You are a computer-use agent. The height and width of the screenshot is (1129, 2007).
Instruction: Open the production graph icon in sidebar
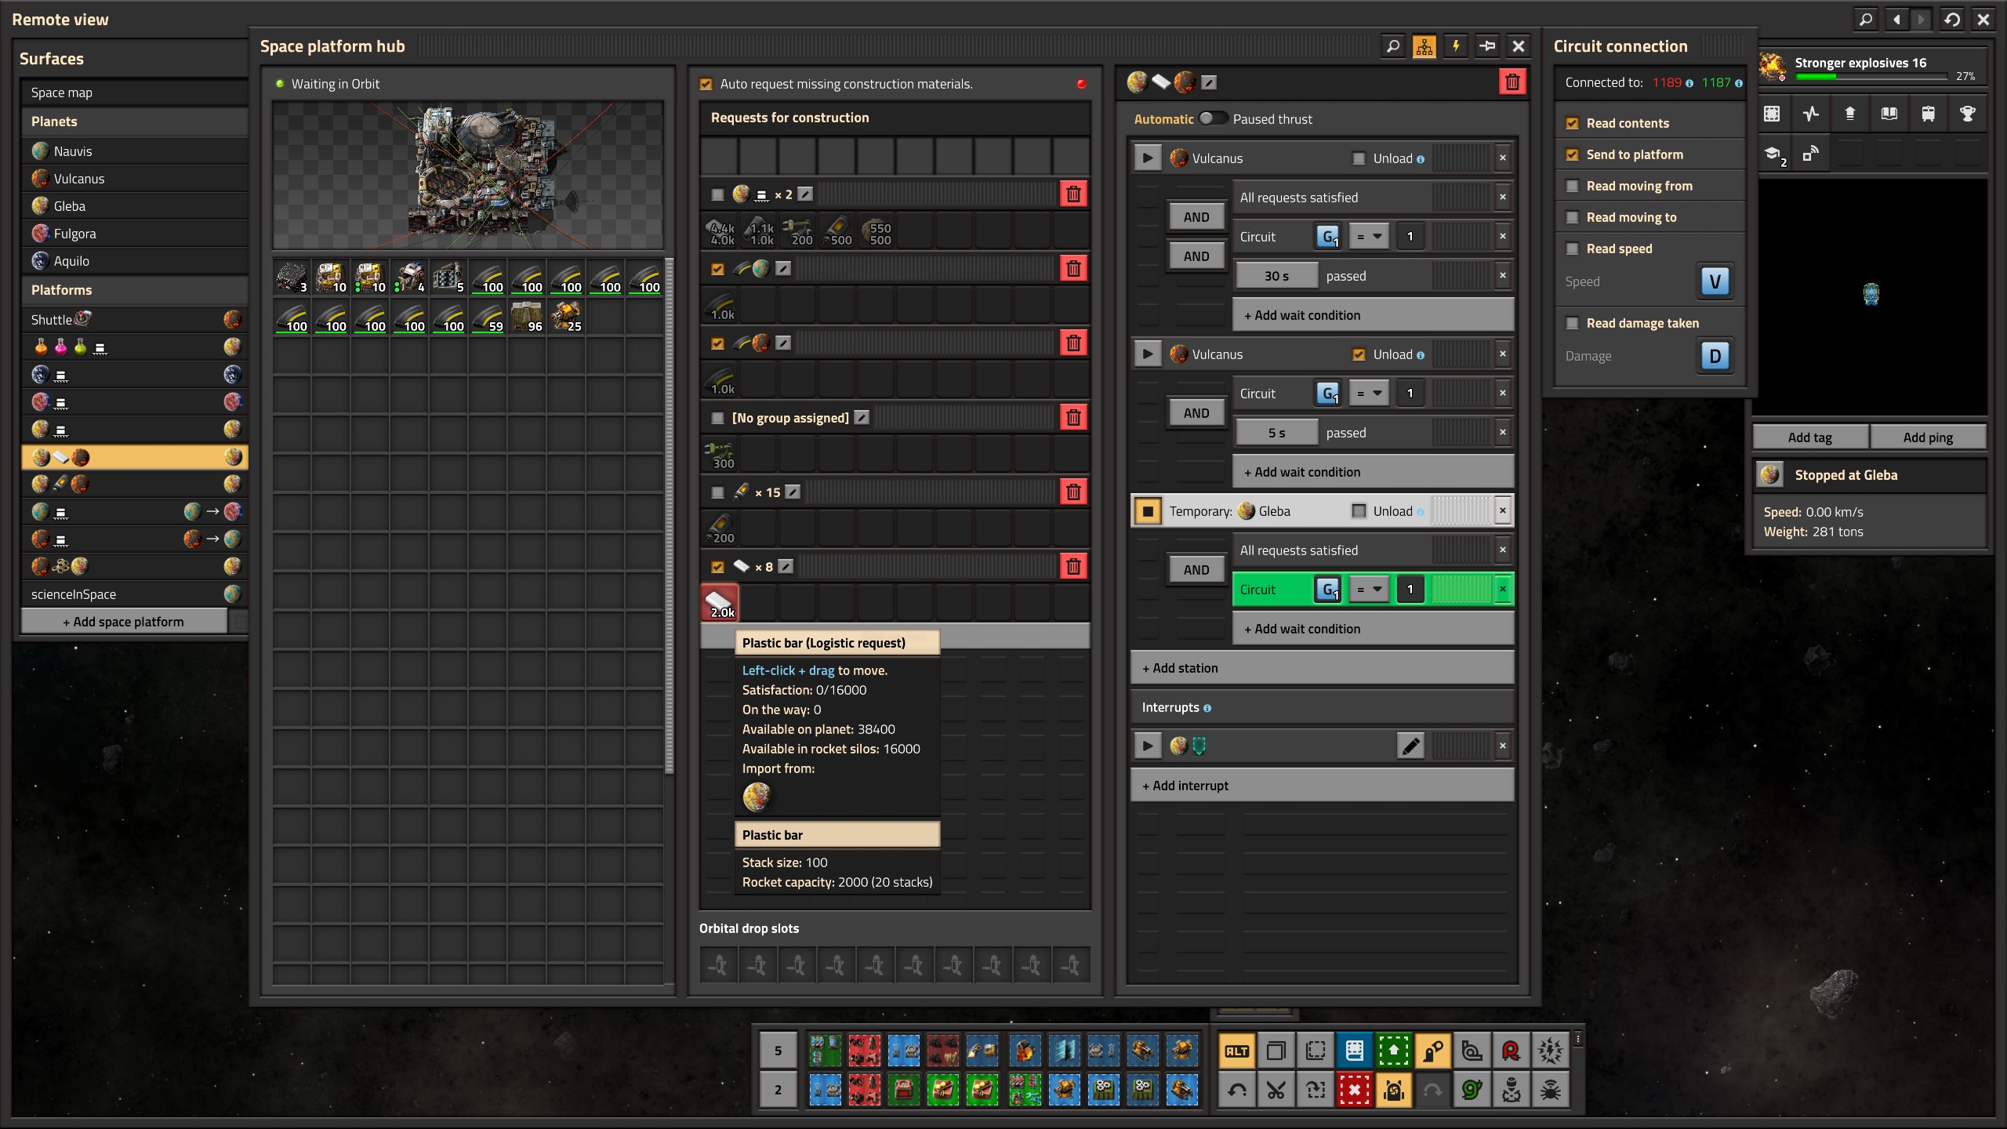click(x=1811, y=114)
